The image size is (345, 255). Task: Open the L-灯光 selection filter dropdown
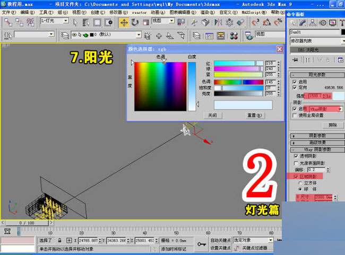click(65, 21)
